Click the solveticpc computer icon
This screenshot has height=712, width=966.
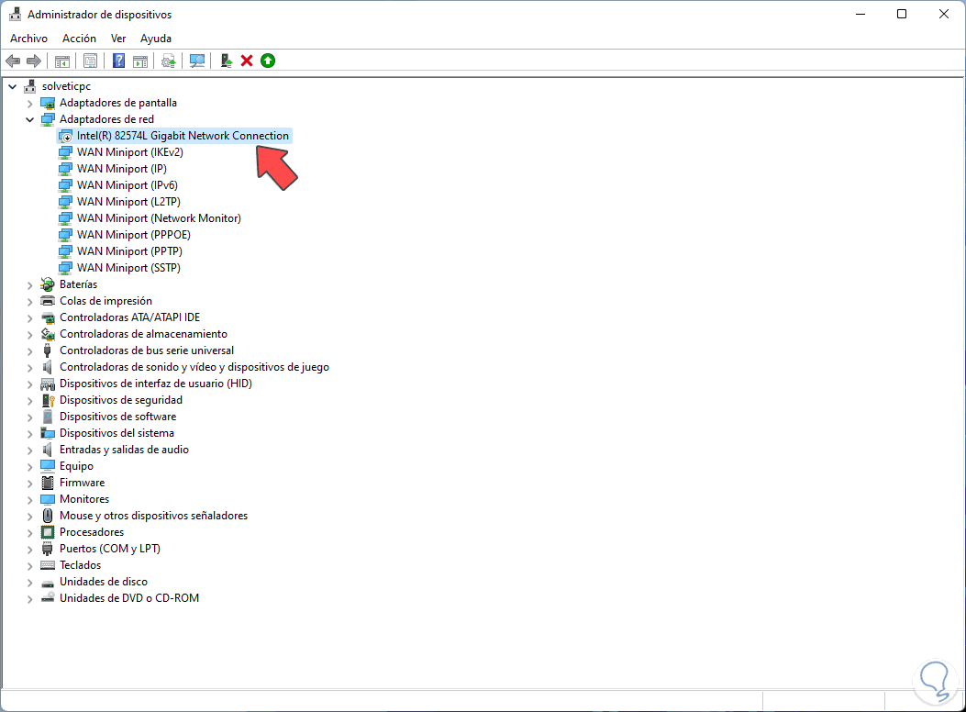(x=29, y=86)
